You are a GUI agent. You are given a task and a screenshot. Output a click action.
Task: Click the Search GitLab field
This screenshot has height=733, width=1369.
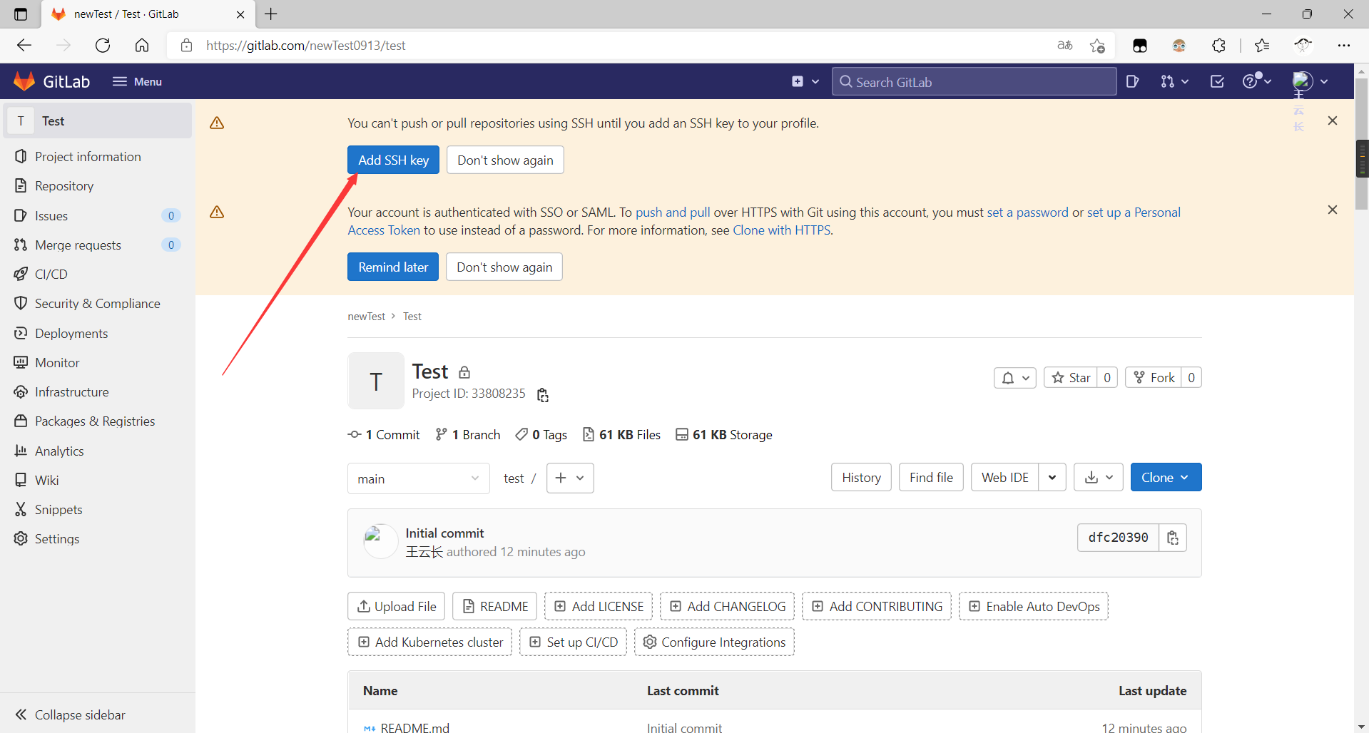pyautogui.click(x=974, y=81)
